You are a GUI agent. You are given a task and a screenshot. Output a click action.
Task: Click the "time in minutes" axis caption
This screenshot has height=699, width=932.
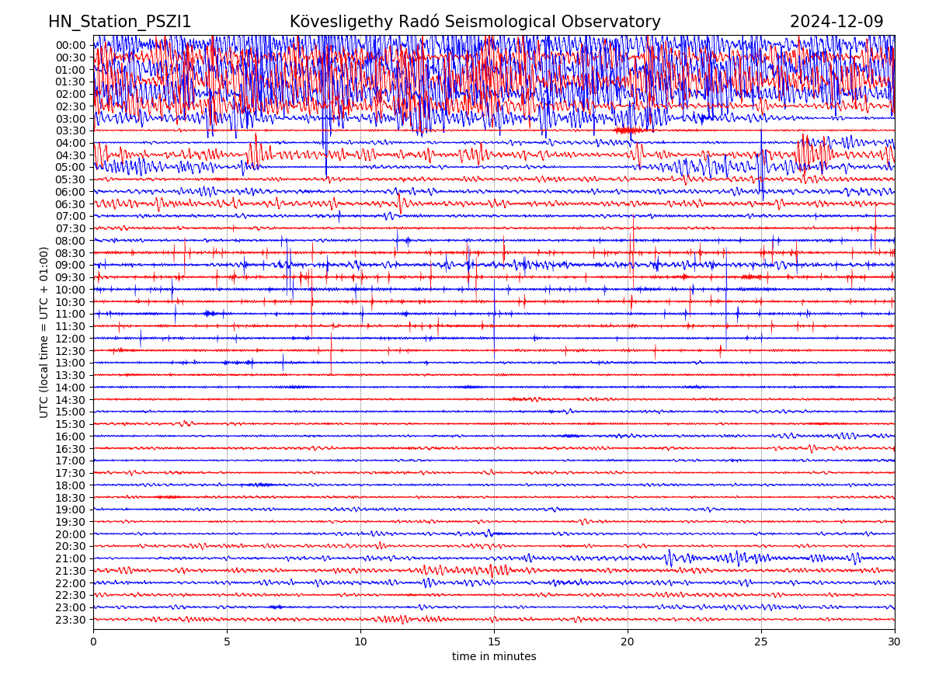point(494,657)
